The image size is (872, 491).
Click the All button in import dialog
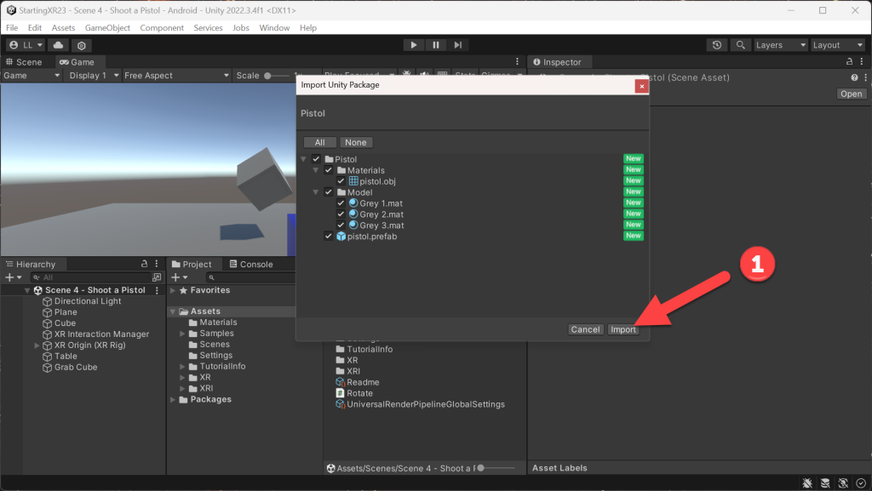tap(320, 143)
